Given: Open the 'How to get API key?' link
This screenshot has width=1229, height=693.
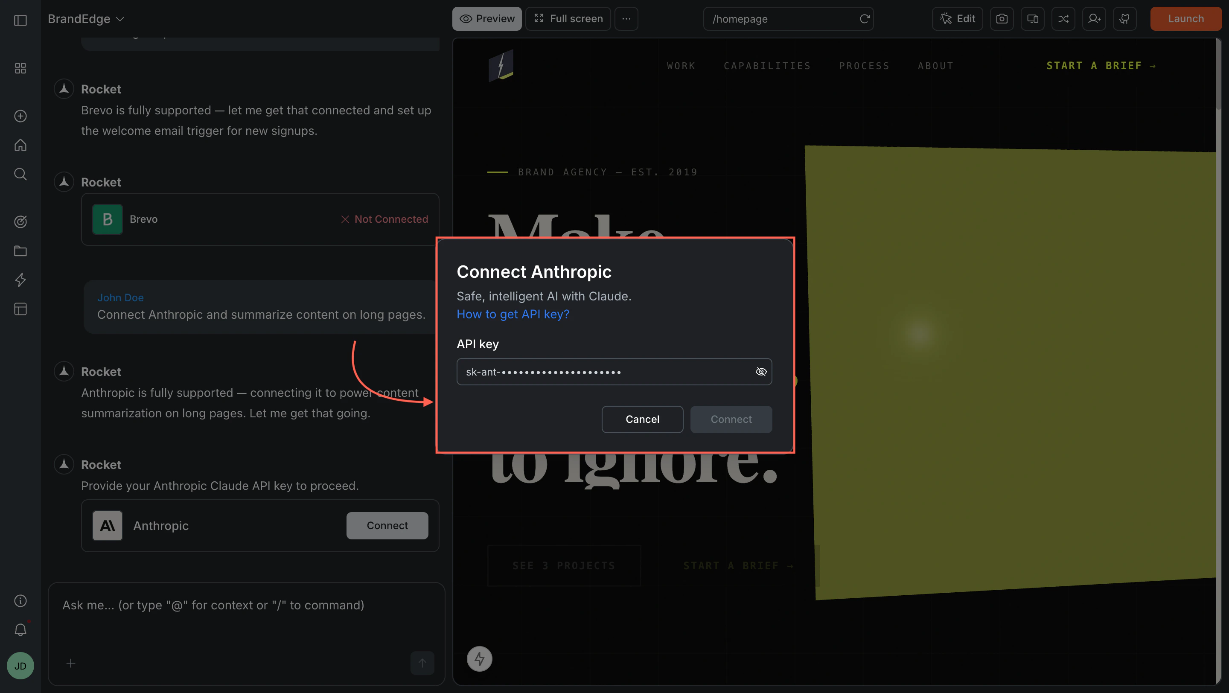Looking at the screenshot, I should pos(513,314).
